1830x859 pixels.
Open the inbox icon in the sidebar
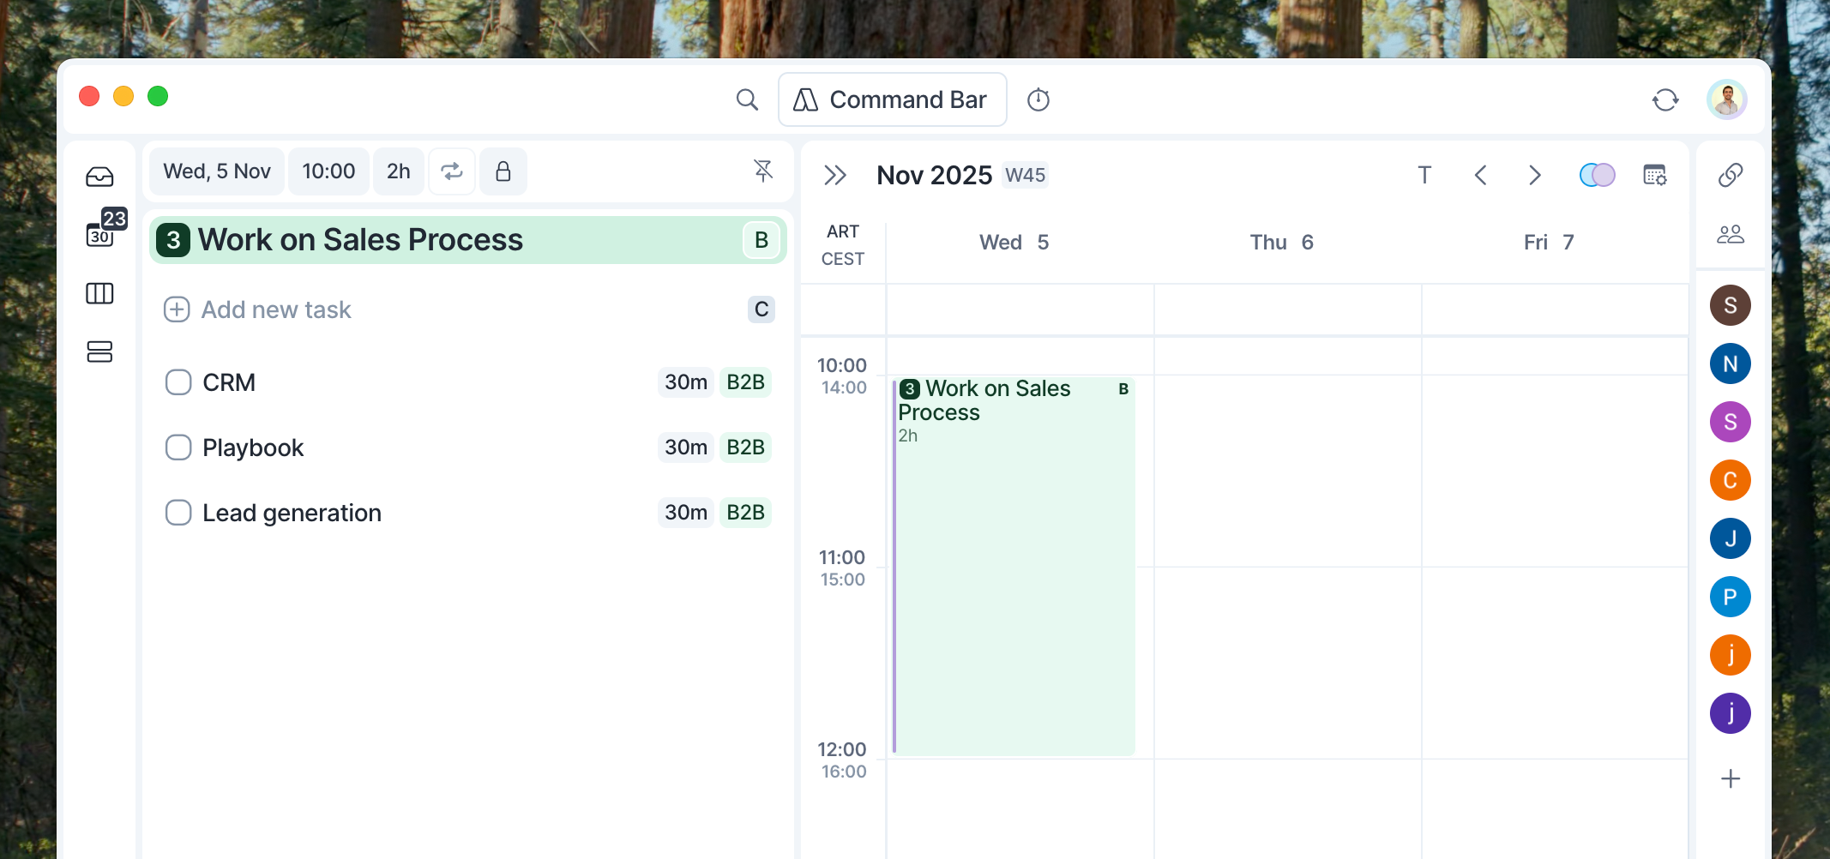(x=99, y=177)
